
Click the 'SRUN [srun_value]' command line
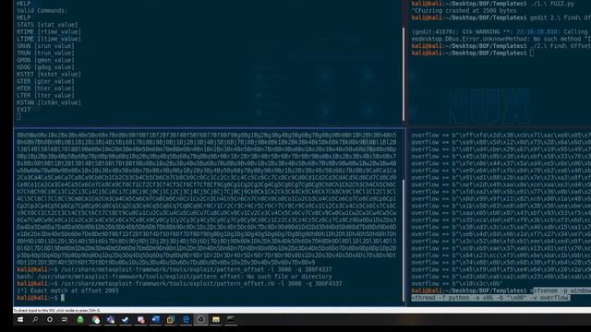(x=45, y=46)
